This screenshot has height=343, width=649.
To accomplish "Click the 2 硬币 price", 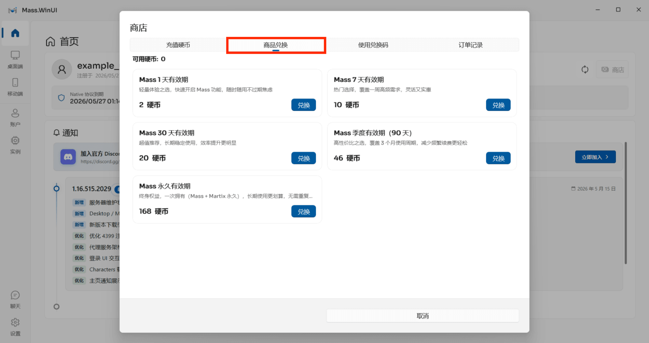I will [x=150, y=105].
